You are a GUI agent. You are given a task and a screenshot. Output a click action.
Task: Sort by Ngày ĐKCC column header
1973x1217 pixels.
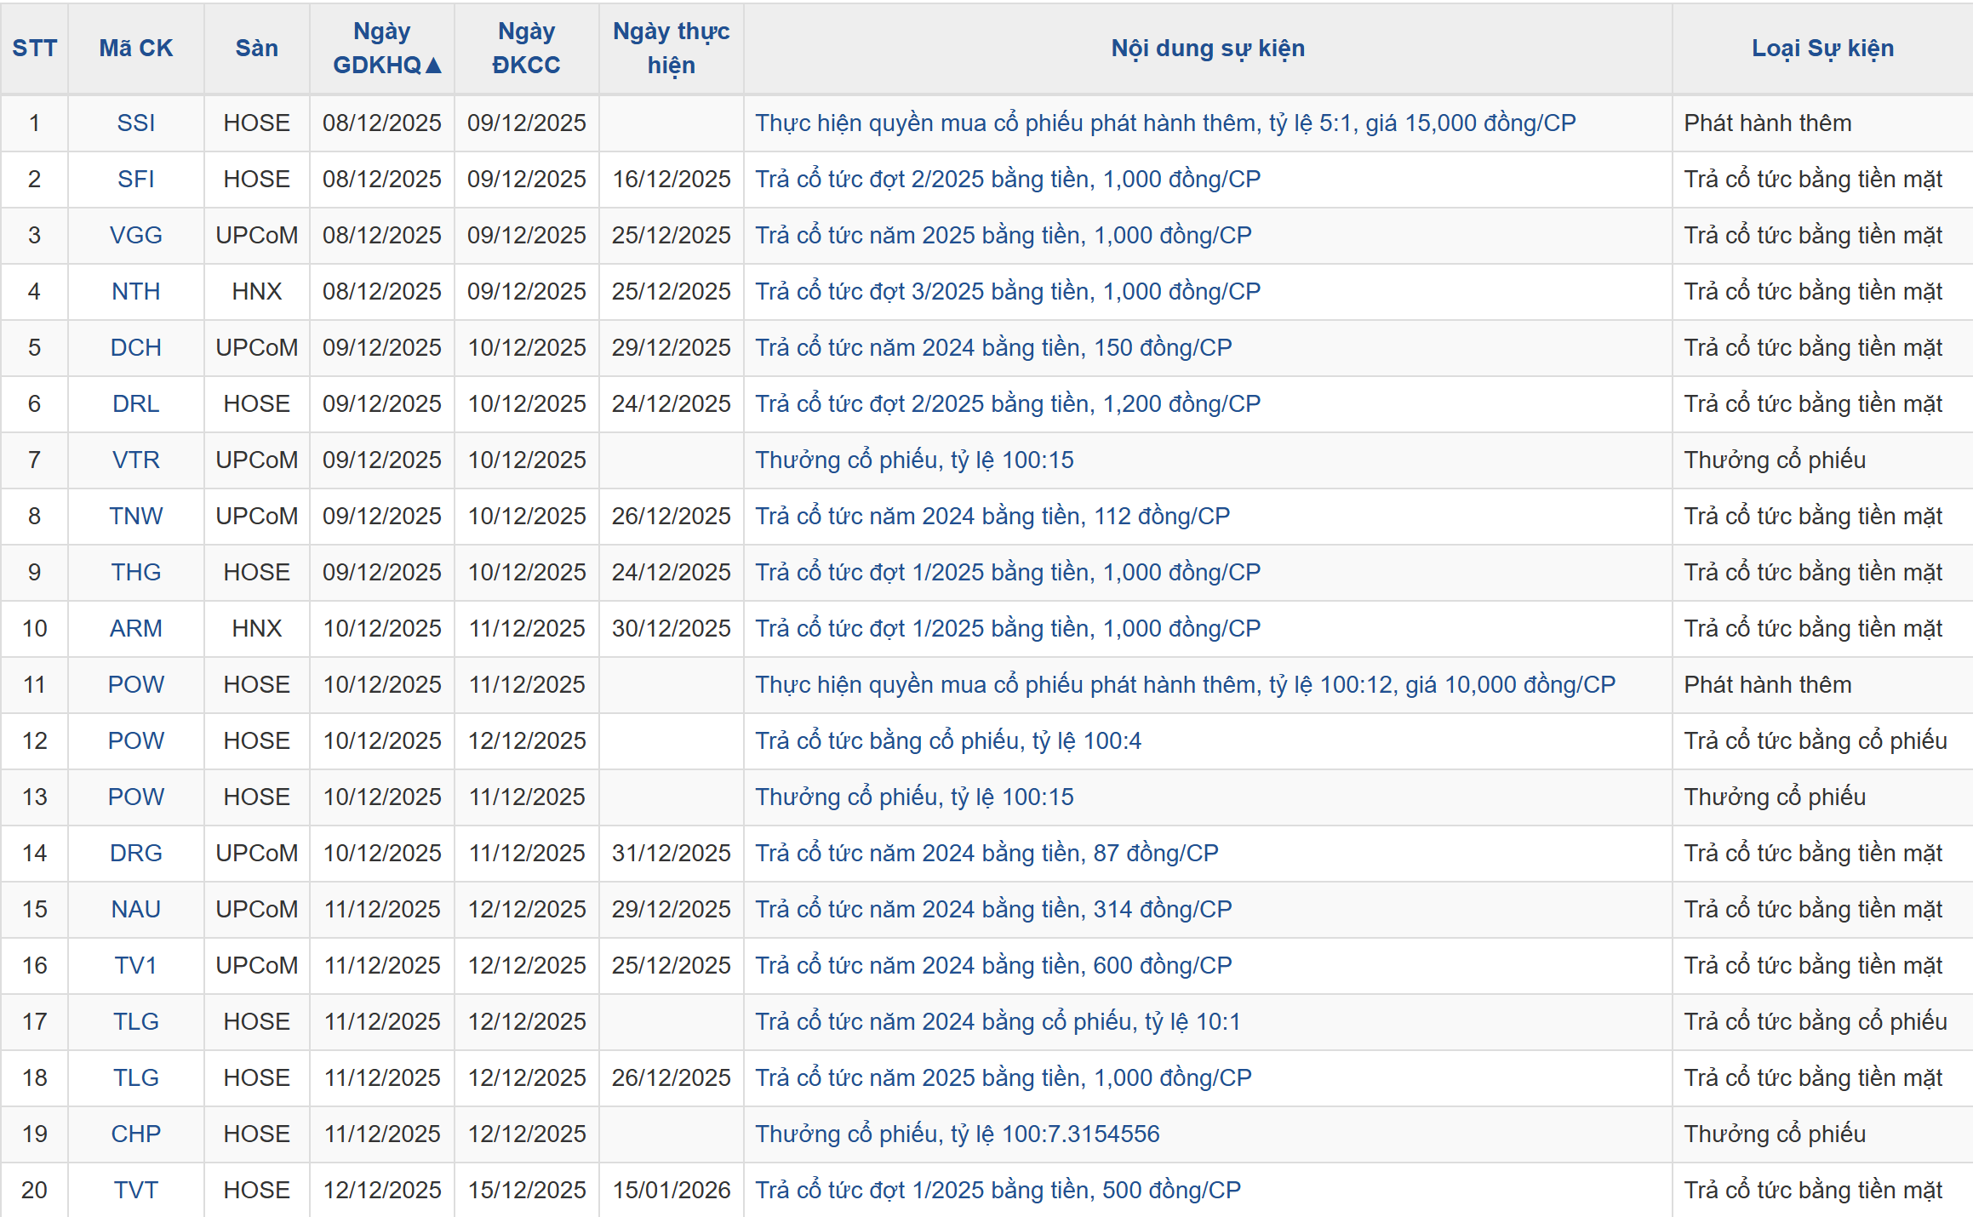pyautogui.click(x=526, y=49)
